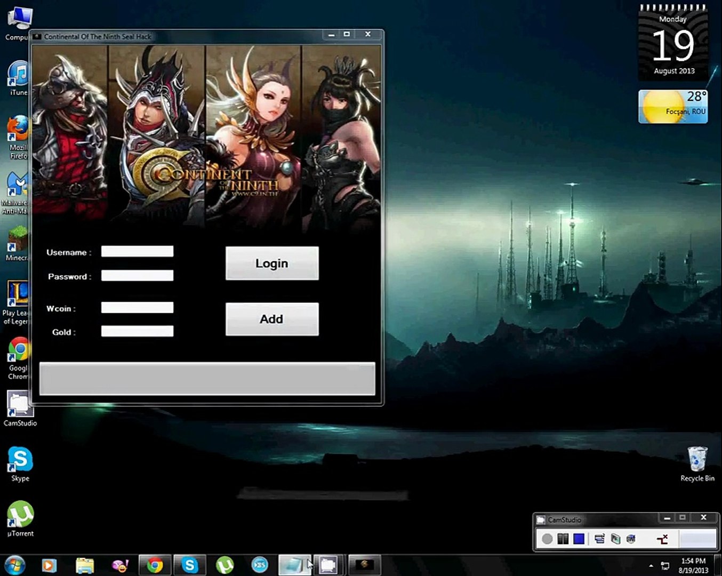Open Windows Explorer from the taskbar
This screenshot has height=576, width=722.
85,565
